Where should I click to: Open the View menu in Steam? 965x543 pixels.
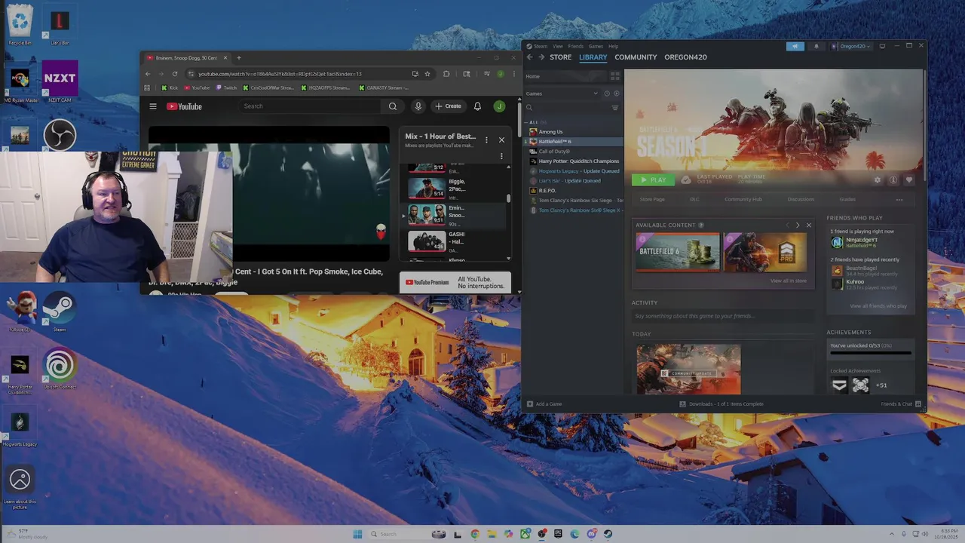coord(559,46)
